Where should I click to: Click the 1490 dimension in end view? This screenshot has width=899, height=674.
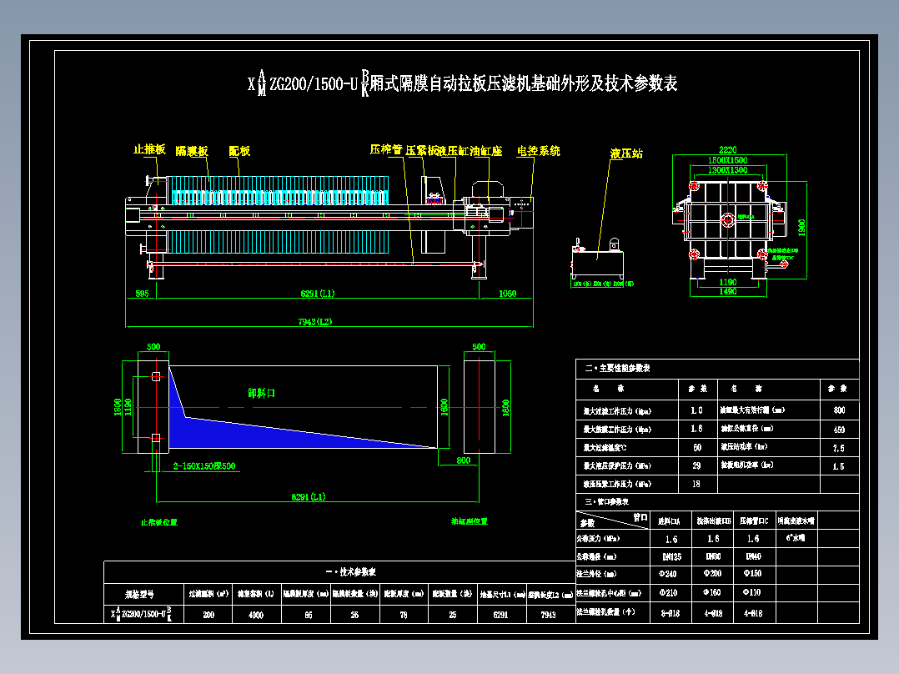pyautogui.click(x=727, y=292)
